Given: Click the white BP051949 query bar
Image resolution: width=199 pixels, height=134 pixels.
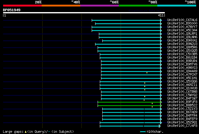Looking at the screenshot, I should pyautogui.click(x=84, y=13).
